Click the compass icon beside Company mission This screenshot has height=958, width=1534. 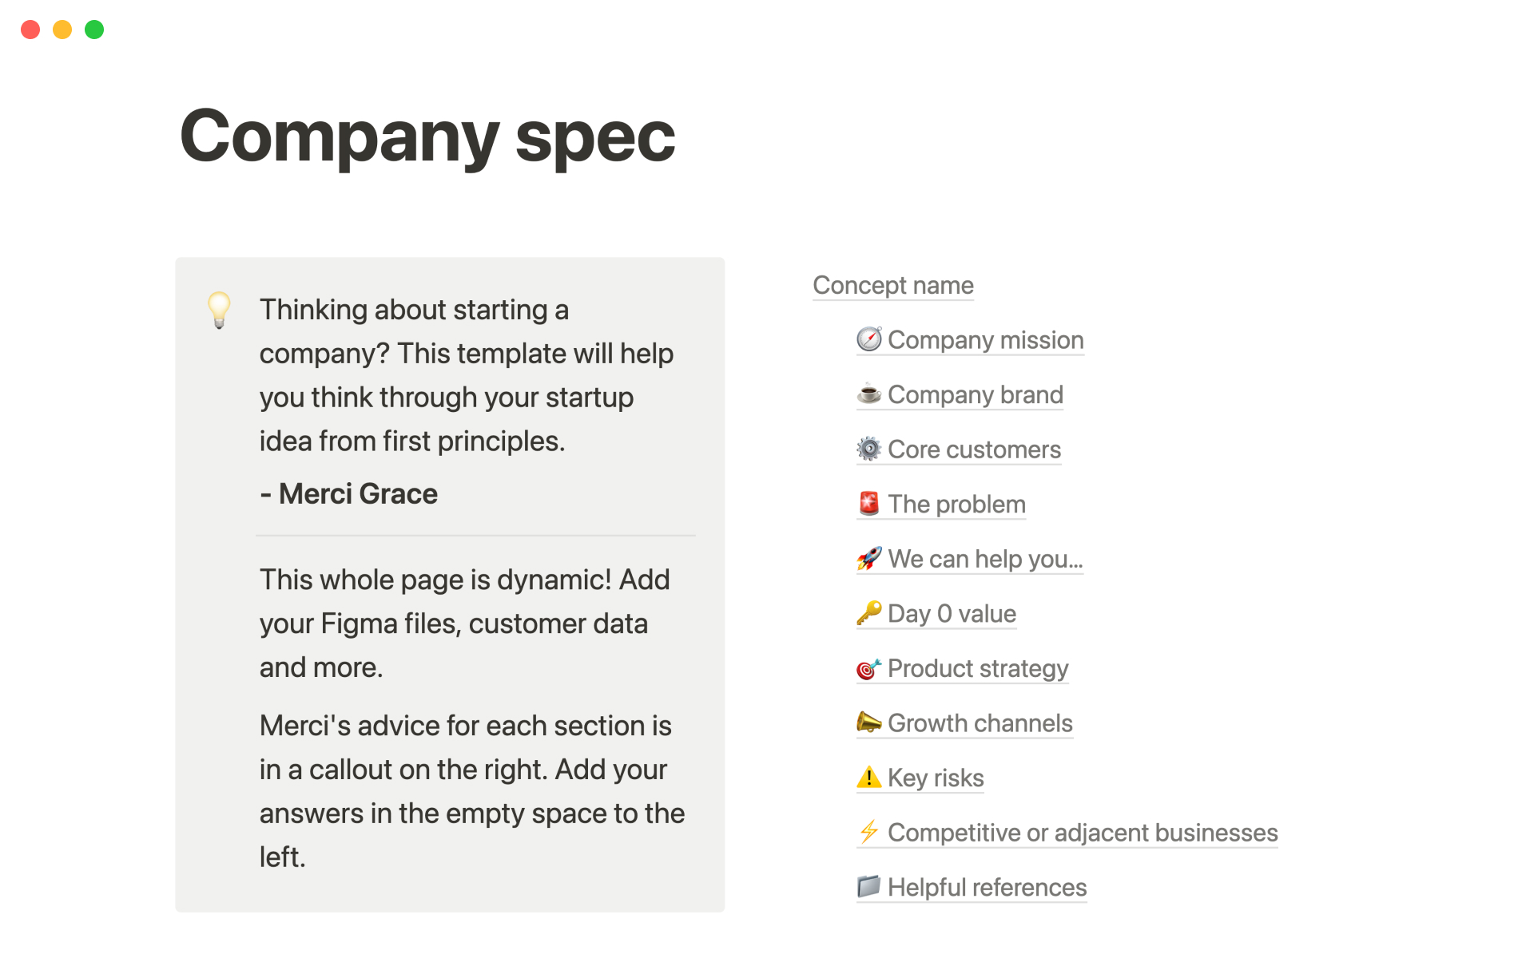click(x=868, y=340)
